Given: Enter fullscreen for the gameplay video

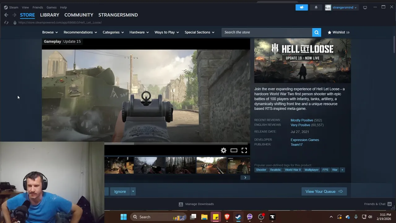Looking at the screenshot, I should tap(244, 151).
